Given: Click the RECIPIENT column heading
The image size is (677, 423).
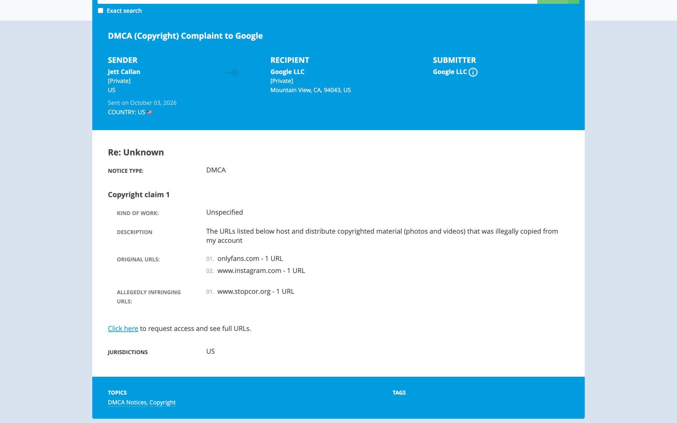Looking at the screenshot, I should (290, 60).
